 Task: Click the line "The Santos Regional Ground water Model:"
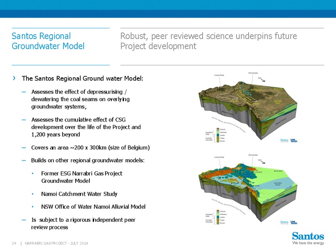pos(82,79)
